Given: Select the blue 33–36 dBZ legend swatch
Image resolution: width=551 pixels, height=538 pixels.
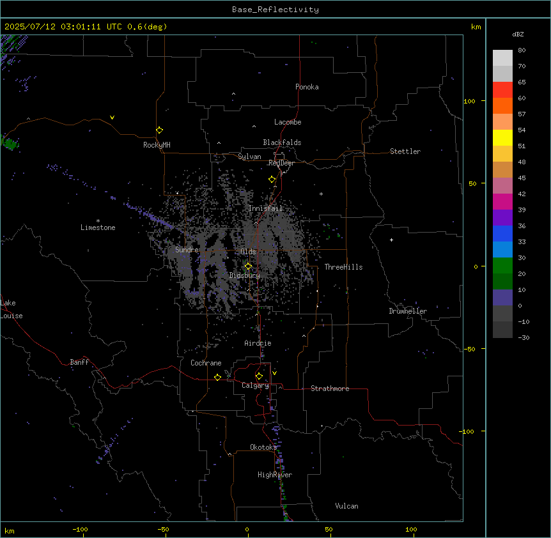Looking at the screenshot, I should coord(502,233).
